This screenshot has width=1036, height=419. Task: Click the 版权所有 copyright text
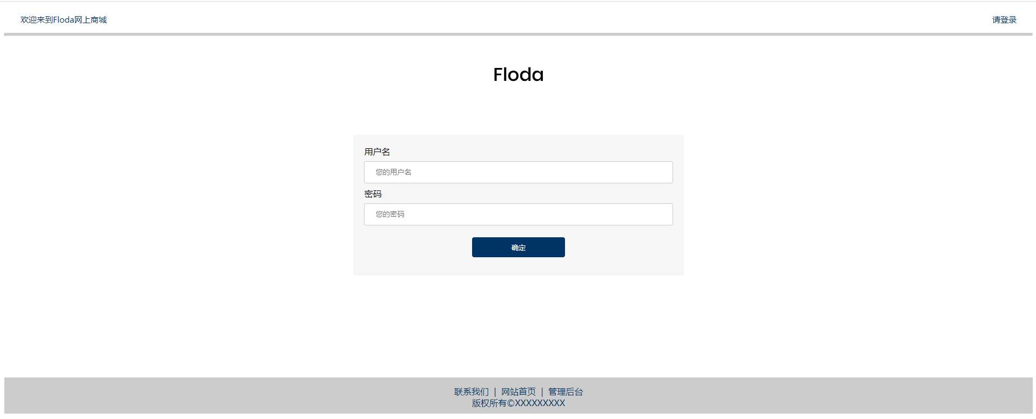tap(518, 403)
